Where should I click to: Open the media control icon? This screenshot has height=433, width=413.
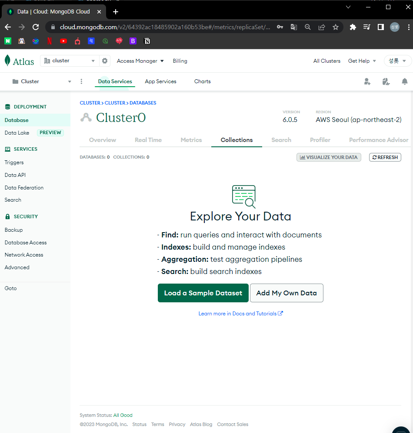[367, 27]
